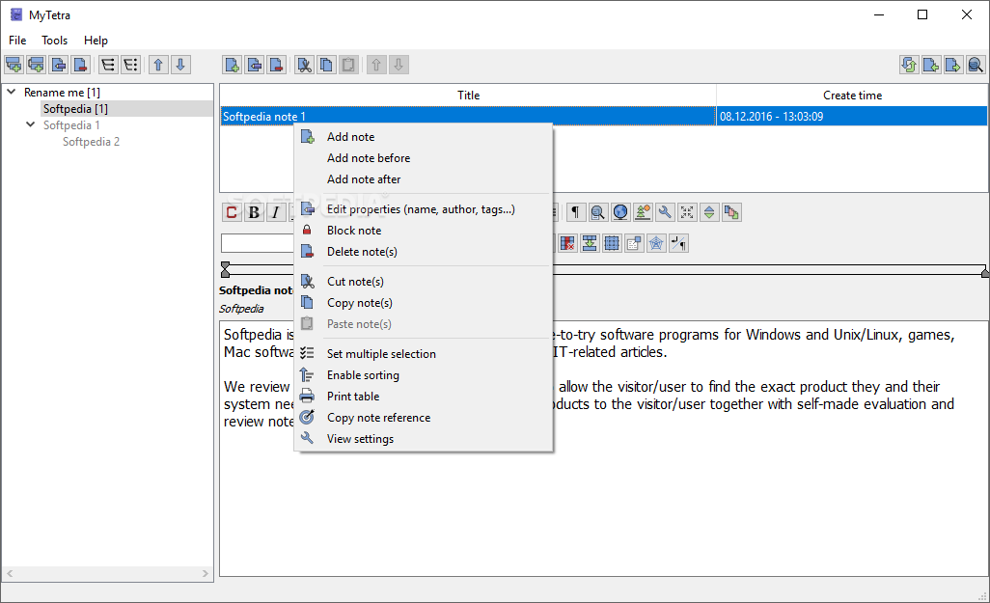Click the collapse all sub-branches icon
Screen dimensions: 990x603
tap(130, 65)
